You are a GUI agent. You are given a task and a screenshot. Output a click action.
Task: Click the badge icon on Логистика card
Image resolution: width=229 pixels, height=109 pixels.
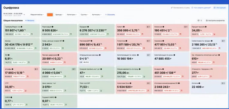point(148,41)
